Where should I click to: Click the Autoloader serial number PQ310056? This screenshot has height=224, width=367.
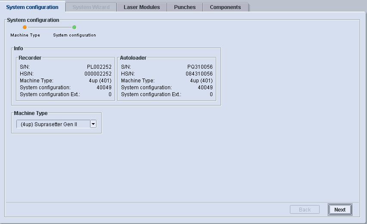200,67
